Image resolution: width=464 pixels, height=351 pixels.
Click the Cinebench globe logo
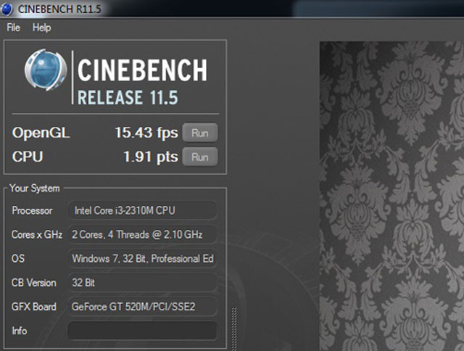45,70
